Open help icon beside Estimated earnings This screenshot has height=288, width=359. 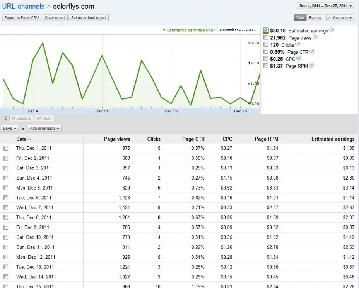[x=332, y=30]
